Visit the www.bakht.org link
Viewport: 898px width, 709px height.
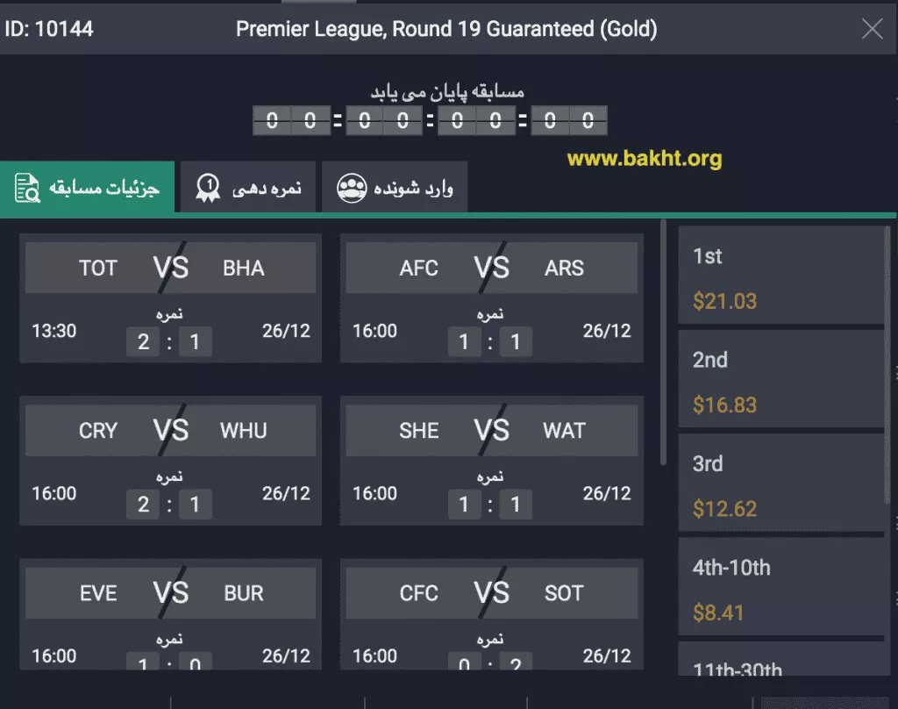coord(644,159)
